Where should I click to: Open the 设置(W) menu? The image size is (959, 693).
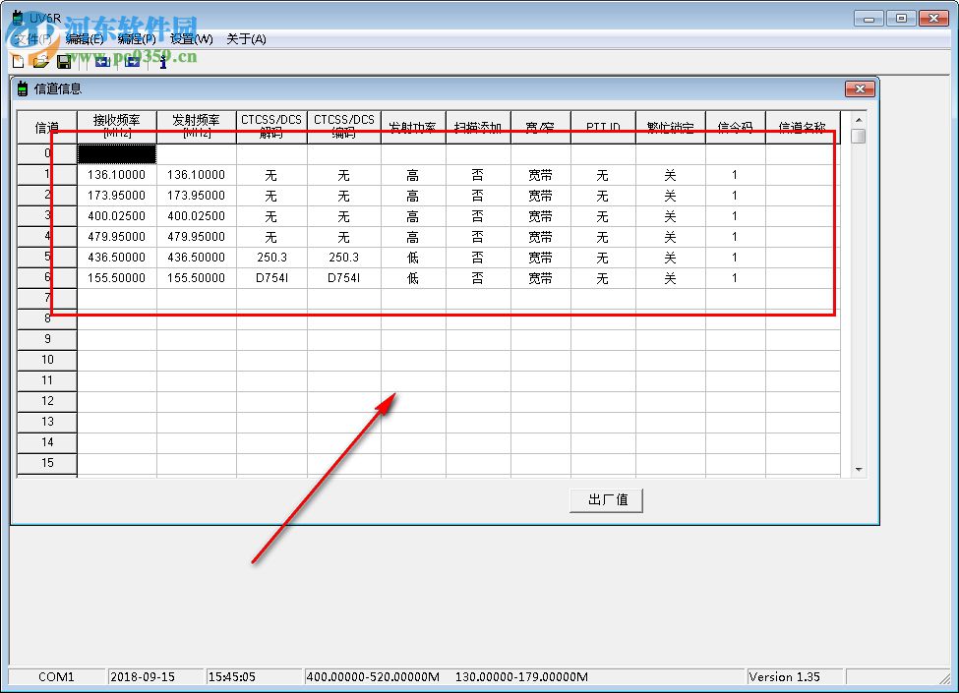191,39
